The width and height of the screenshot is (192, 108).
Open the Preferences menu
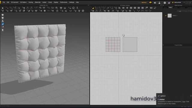click(64, 2)
